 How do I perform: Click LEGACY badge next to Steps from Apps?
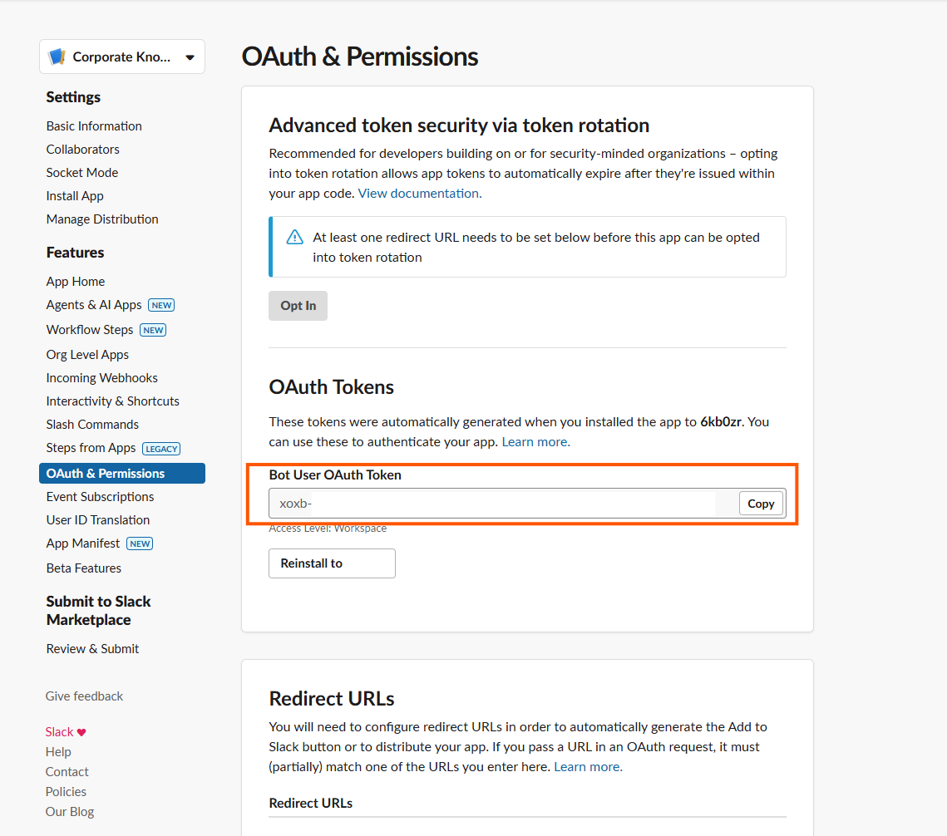[x=161, y=449]
